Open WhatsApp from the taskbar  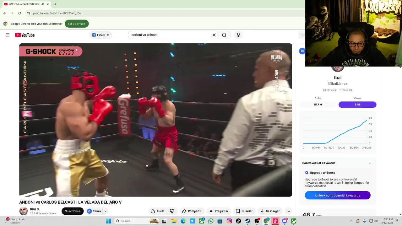(211, 221)
